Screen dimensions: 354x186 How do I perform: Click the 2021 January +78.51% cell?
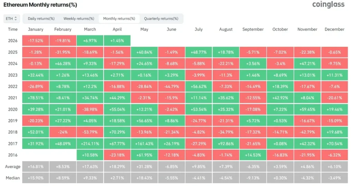click(35, 98)
